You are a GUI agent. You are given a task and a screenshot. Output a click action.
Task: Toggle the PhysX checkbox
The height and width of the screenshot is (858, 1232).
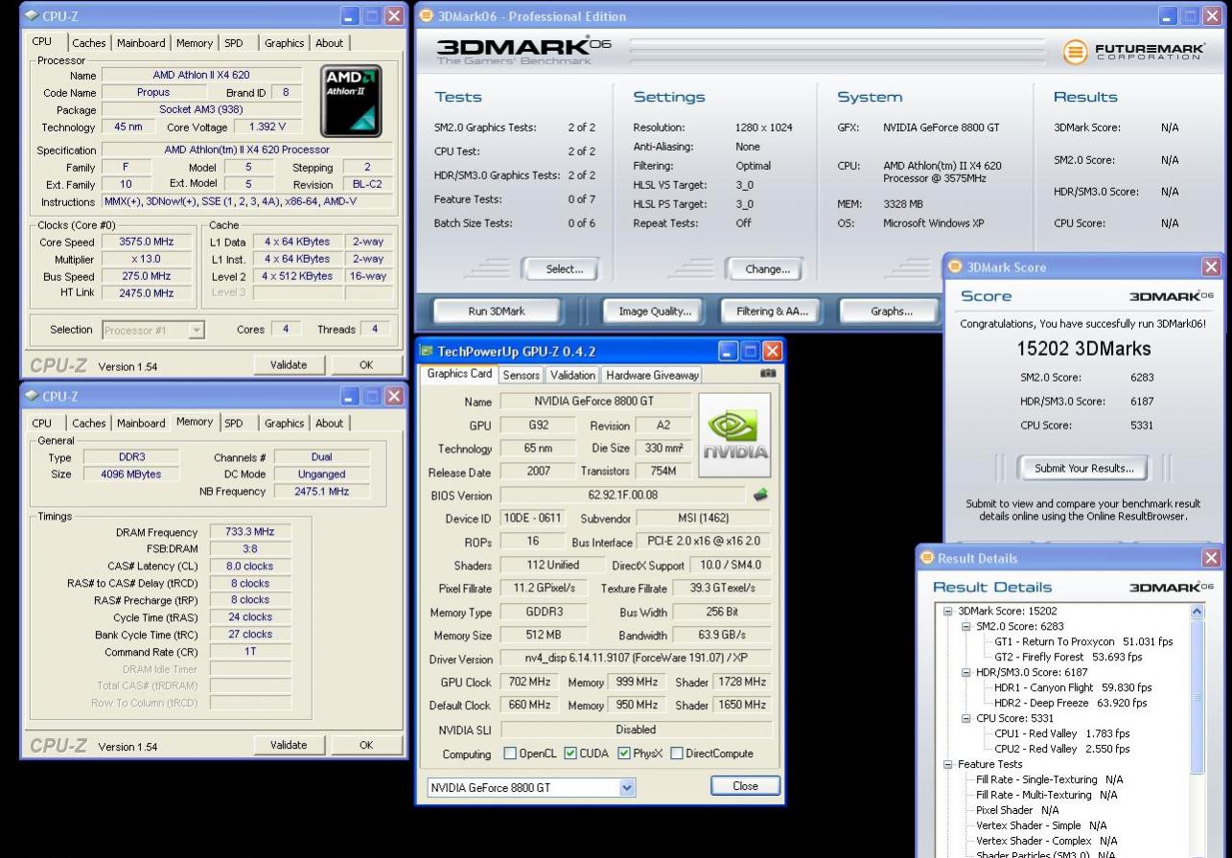[x=624, y=754]
